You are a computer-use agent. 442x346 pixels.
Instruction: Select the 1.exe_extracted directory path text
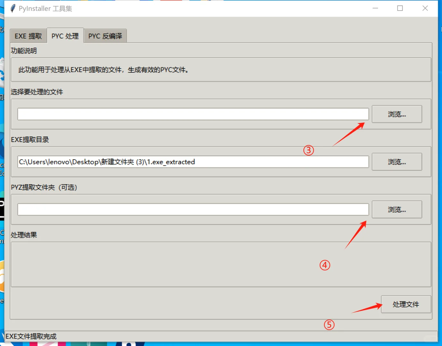tap(106, 162)
